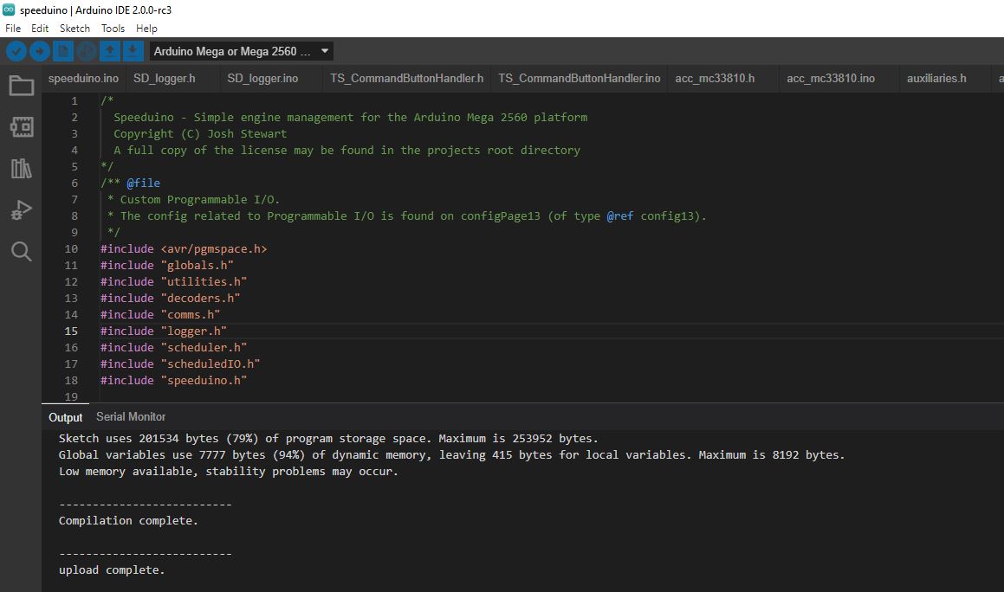Click the line '#include "speeduino.h"'
1004x592 pixels.
click(x=173, y=380)
